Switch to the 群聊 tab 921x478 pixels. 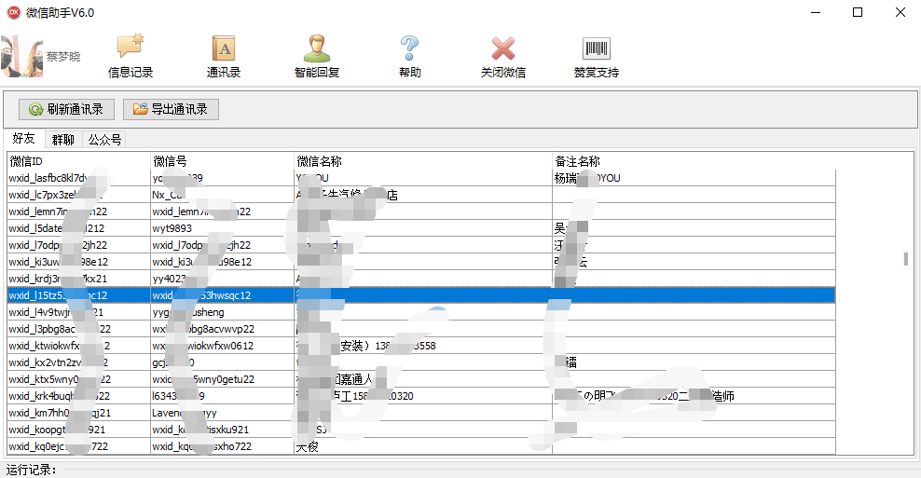[63, 140]
